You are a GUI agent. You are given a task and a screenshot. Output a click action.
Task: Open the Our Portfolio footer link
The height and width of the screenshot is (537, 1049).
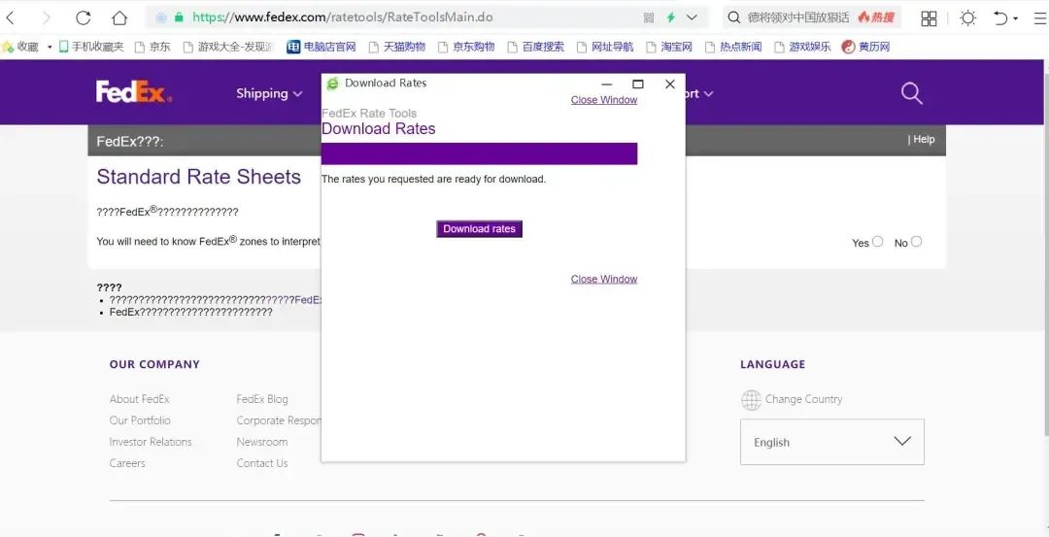(x=140, y=420)
